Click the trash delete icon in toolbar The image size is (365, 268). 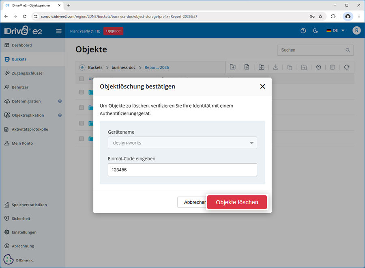(332, 67)
